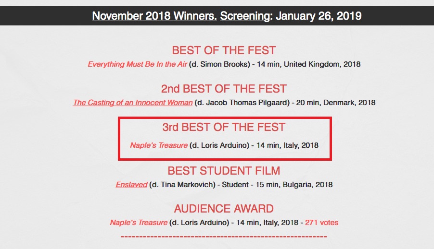The height and width of the screenshot is (249, 434).
Task: Click the 'BEST OF THE FEST' heading
Action: tap(224, 50)
